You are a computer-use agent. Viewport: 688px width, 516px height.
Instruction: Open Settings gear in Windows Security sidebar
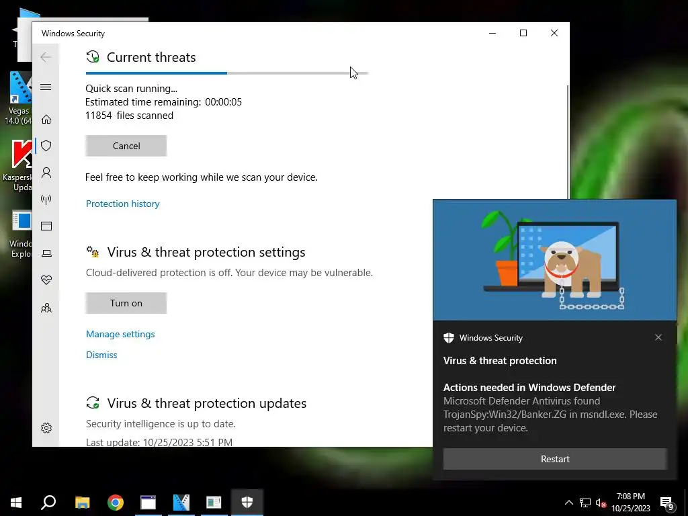click(46, 428)
